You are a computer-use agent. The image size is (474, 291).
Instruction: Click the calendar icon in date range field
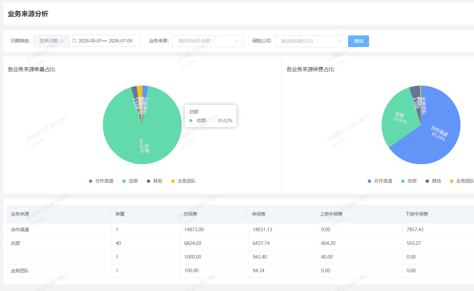[x=74, y=41]
